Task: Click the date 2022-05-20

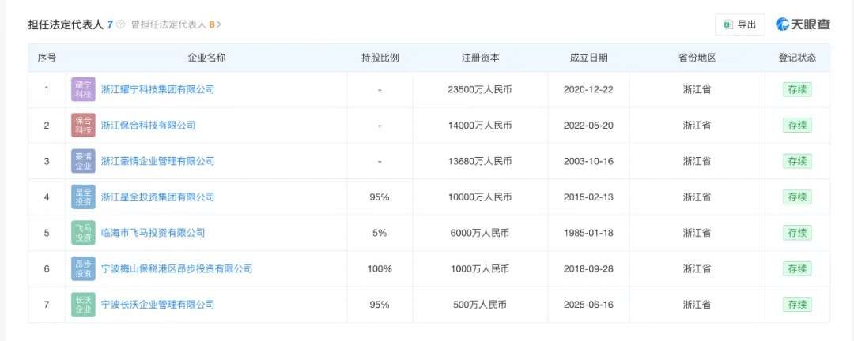Action: (x=589, y=125)
